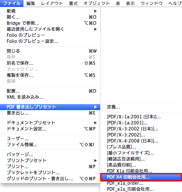Screen dimensions: 182x192
Task: Select グリッドのプリント・書き出し...
Action: coord(50,179)
